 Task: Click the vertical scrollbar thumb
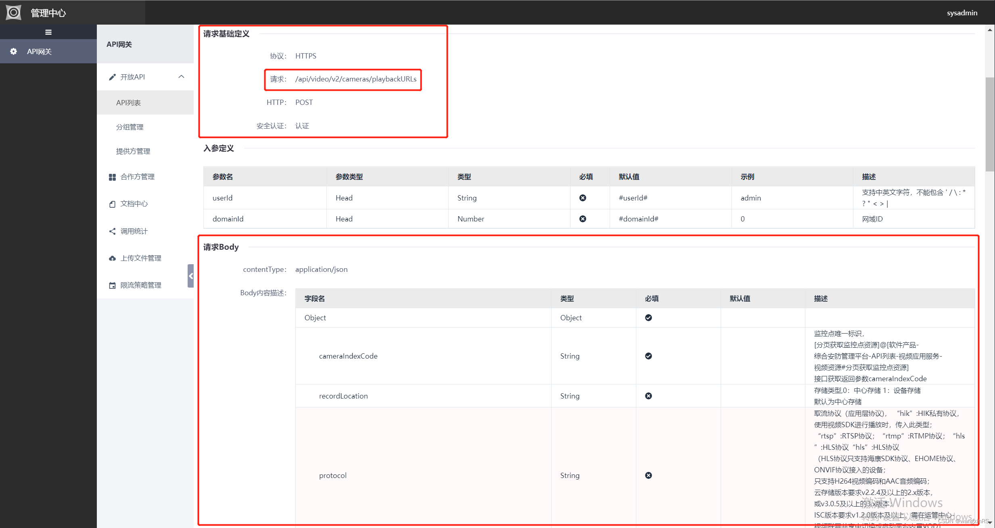pos(990,124)
